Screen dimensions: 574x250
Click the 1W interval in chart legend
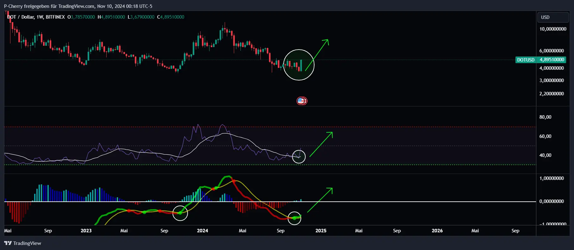pos(40,17)
